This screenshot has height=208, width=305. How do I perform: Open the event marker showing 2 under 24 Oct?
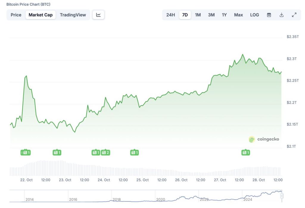105,152
